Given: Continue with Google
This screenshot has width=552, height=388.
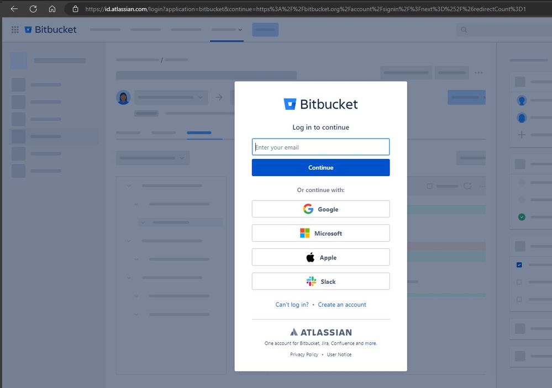Looking at the screenshot, I should coord(320,209).
